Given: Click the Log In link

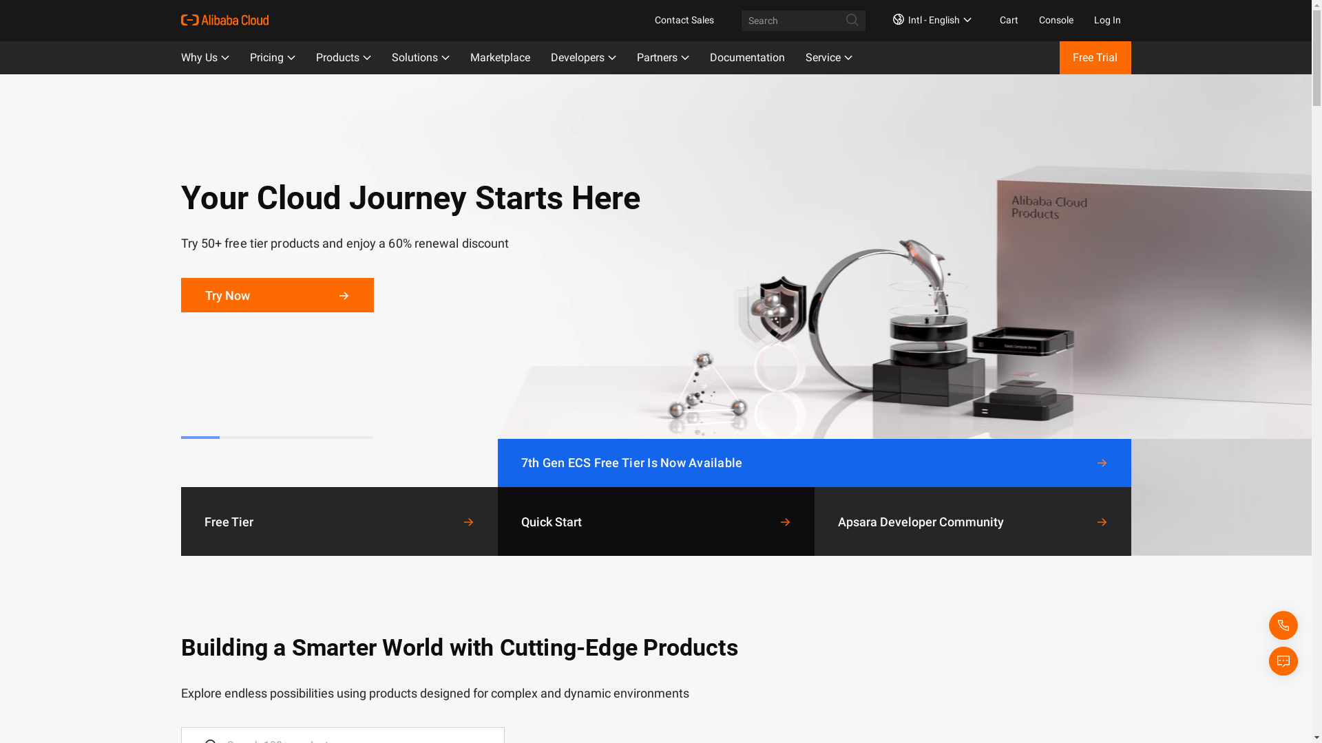Looking at the screenshot, I should point(1106,20).
